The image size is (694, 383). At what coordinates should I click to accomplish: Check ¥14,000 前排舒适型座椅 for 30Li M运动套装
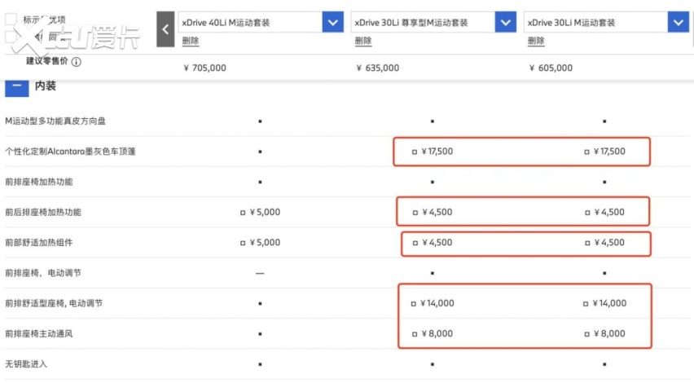point(586,304)
